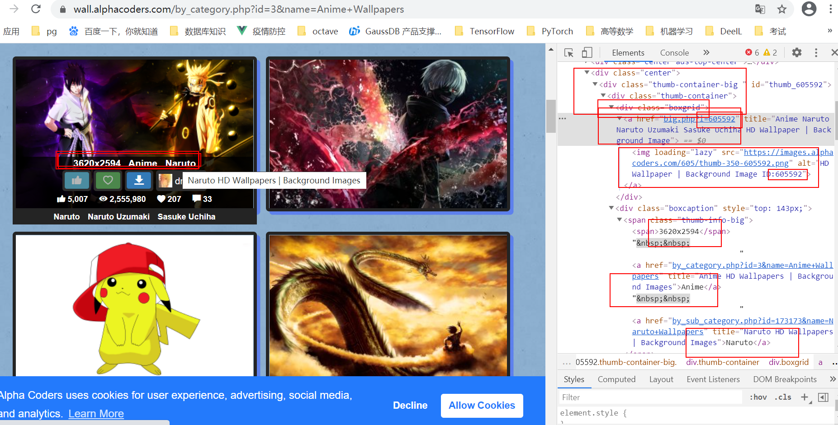Open the Naruto and Sasuke wallpaper thumbnail
The height and width of the screenshot is (425, 838).
coord(134,108)
